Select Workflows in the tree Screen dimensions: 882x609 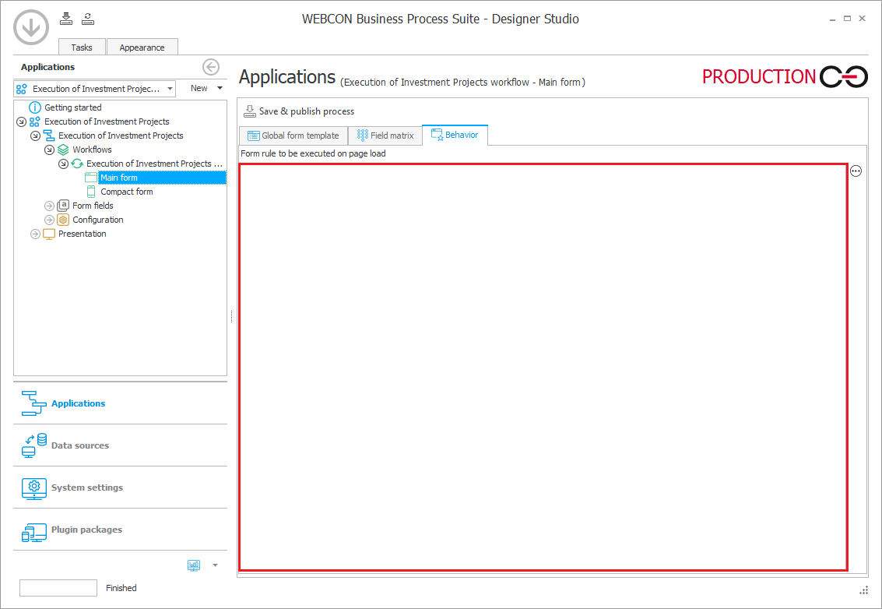point(93,150)
